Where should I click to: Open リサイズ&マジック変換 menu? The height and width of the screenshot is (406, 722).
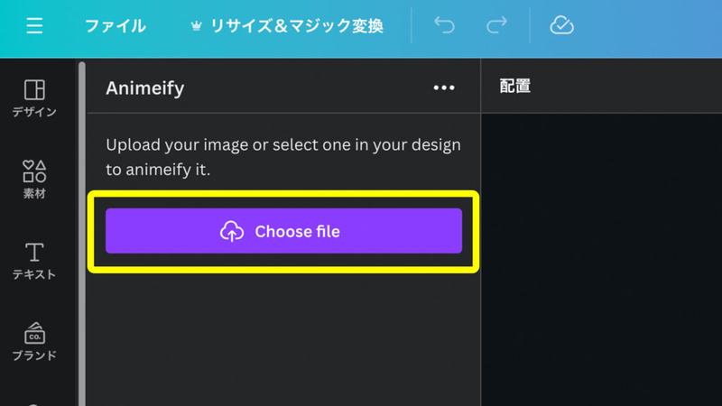(287, 26)
